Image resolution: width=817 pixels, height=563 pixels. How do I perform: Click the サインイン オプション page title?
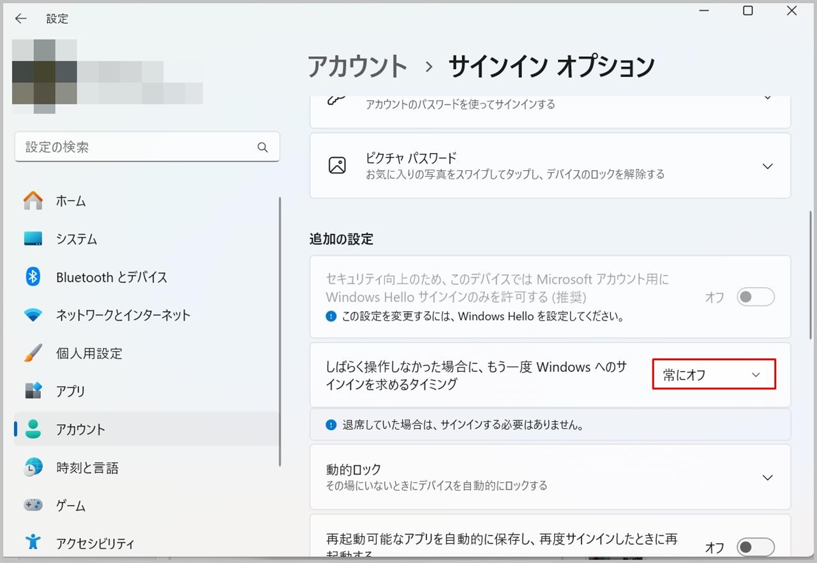coord(551,66)
